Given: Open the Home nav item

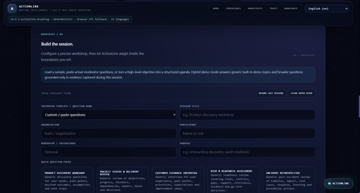Looking at the screenshot, I should (216, 8).
